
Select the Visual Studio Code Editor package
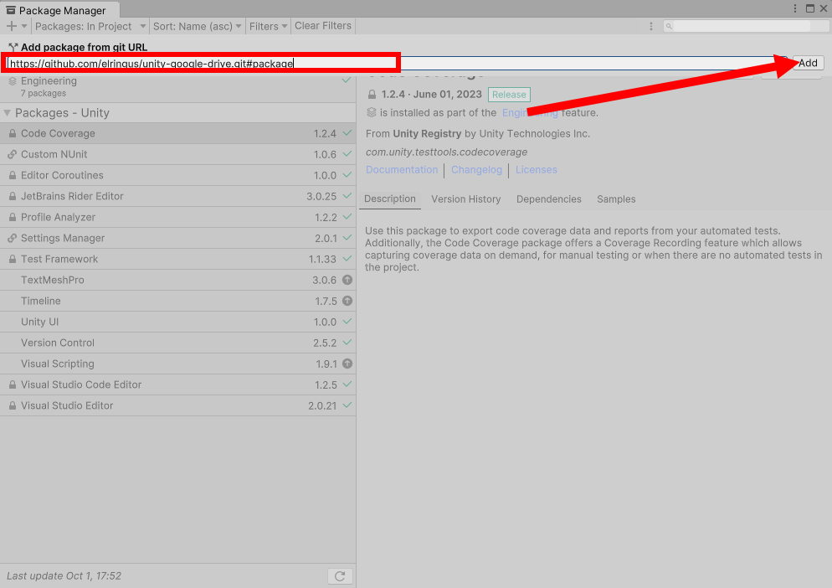177,384
